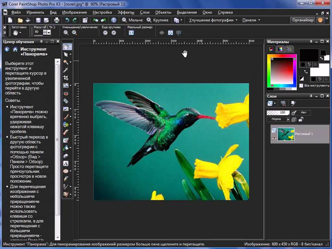Click the Органайзер button
This screenshot has height=249, width=332.
tap(303, 20)
